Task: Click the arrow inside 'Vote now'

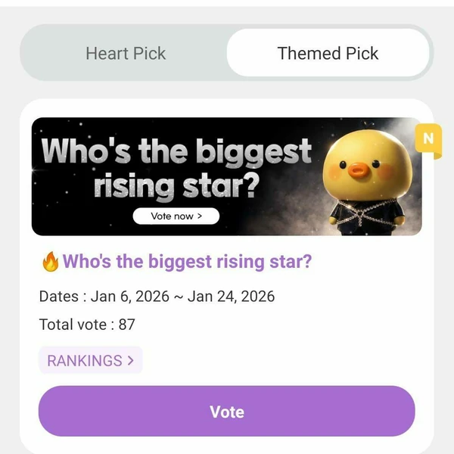Action: point(200,216)
